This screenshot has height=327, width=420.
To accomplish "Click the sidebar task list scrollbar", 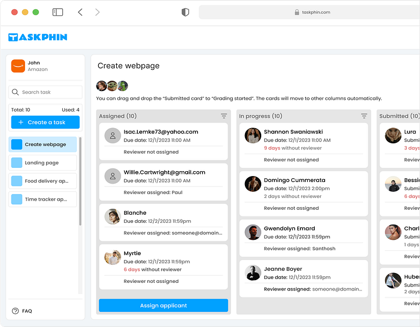I will (x=80, y=181).
